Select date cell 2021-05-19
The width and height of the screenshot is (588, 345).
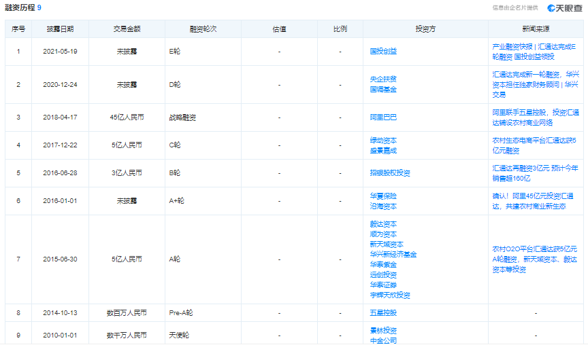60,52
